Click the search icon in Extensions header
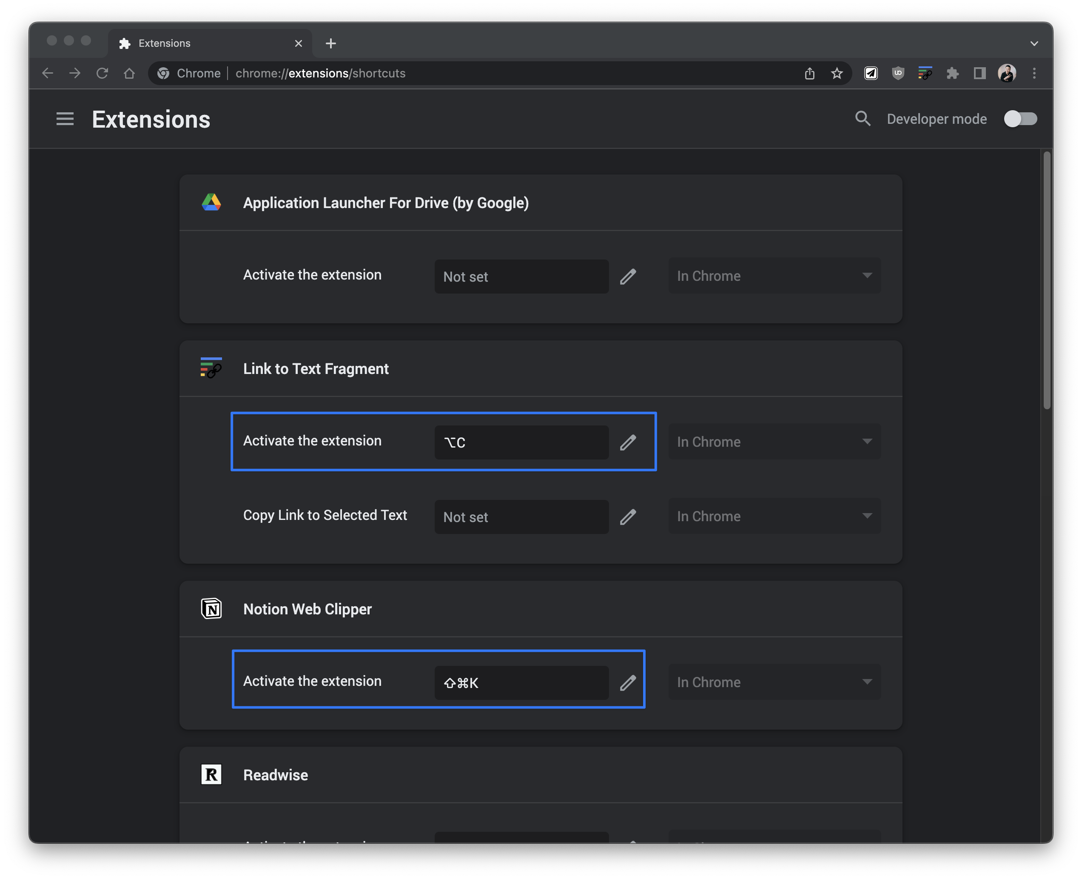Image resolution: width=1082 pixels, height=879 pixels. click(x=863, y=118)
